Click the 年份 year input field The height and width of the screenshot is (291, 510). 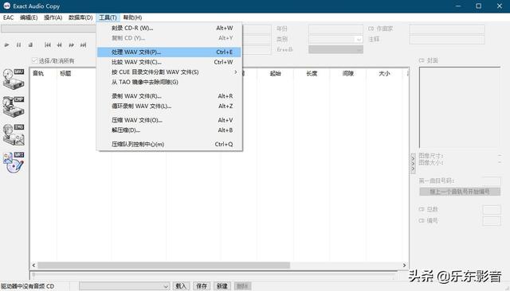(x=335, y=29)
